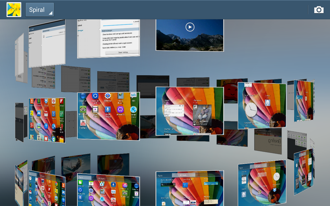This screenshot has width=330, height=206.
Task: Open the bottom-right widgets screenshot with clock and Dropbox
Action: (262, 183)
